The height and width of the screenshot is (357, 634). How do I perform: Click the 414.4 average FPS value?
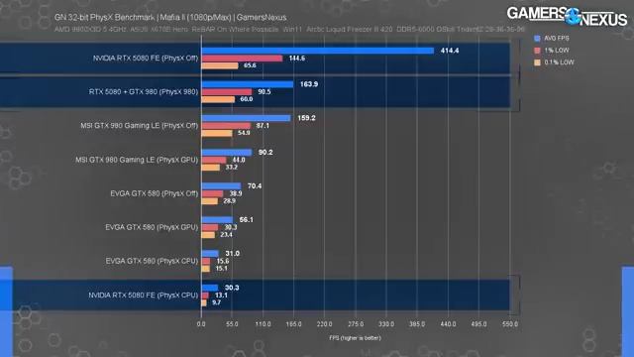coord(450,51)
